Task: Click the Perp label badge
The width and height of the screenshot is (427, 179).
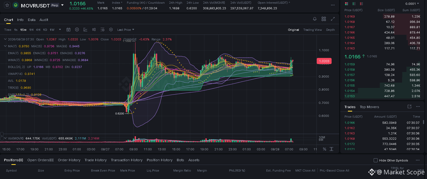Action: tap(55, 5)
